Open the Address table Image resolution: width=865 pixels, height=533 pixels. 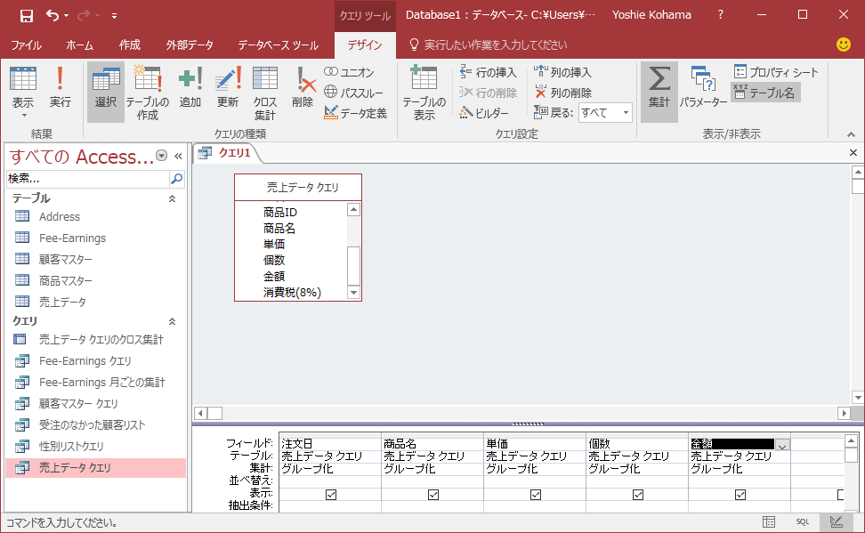tap(60, 217)
